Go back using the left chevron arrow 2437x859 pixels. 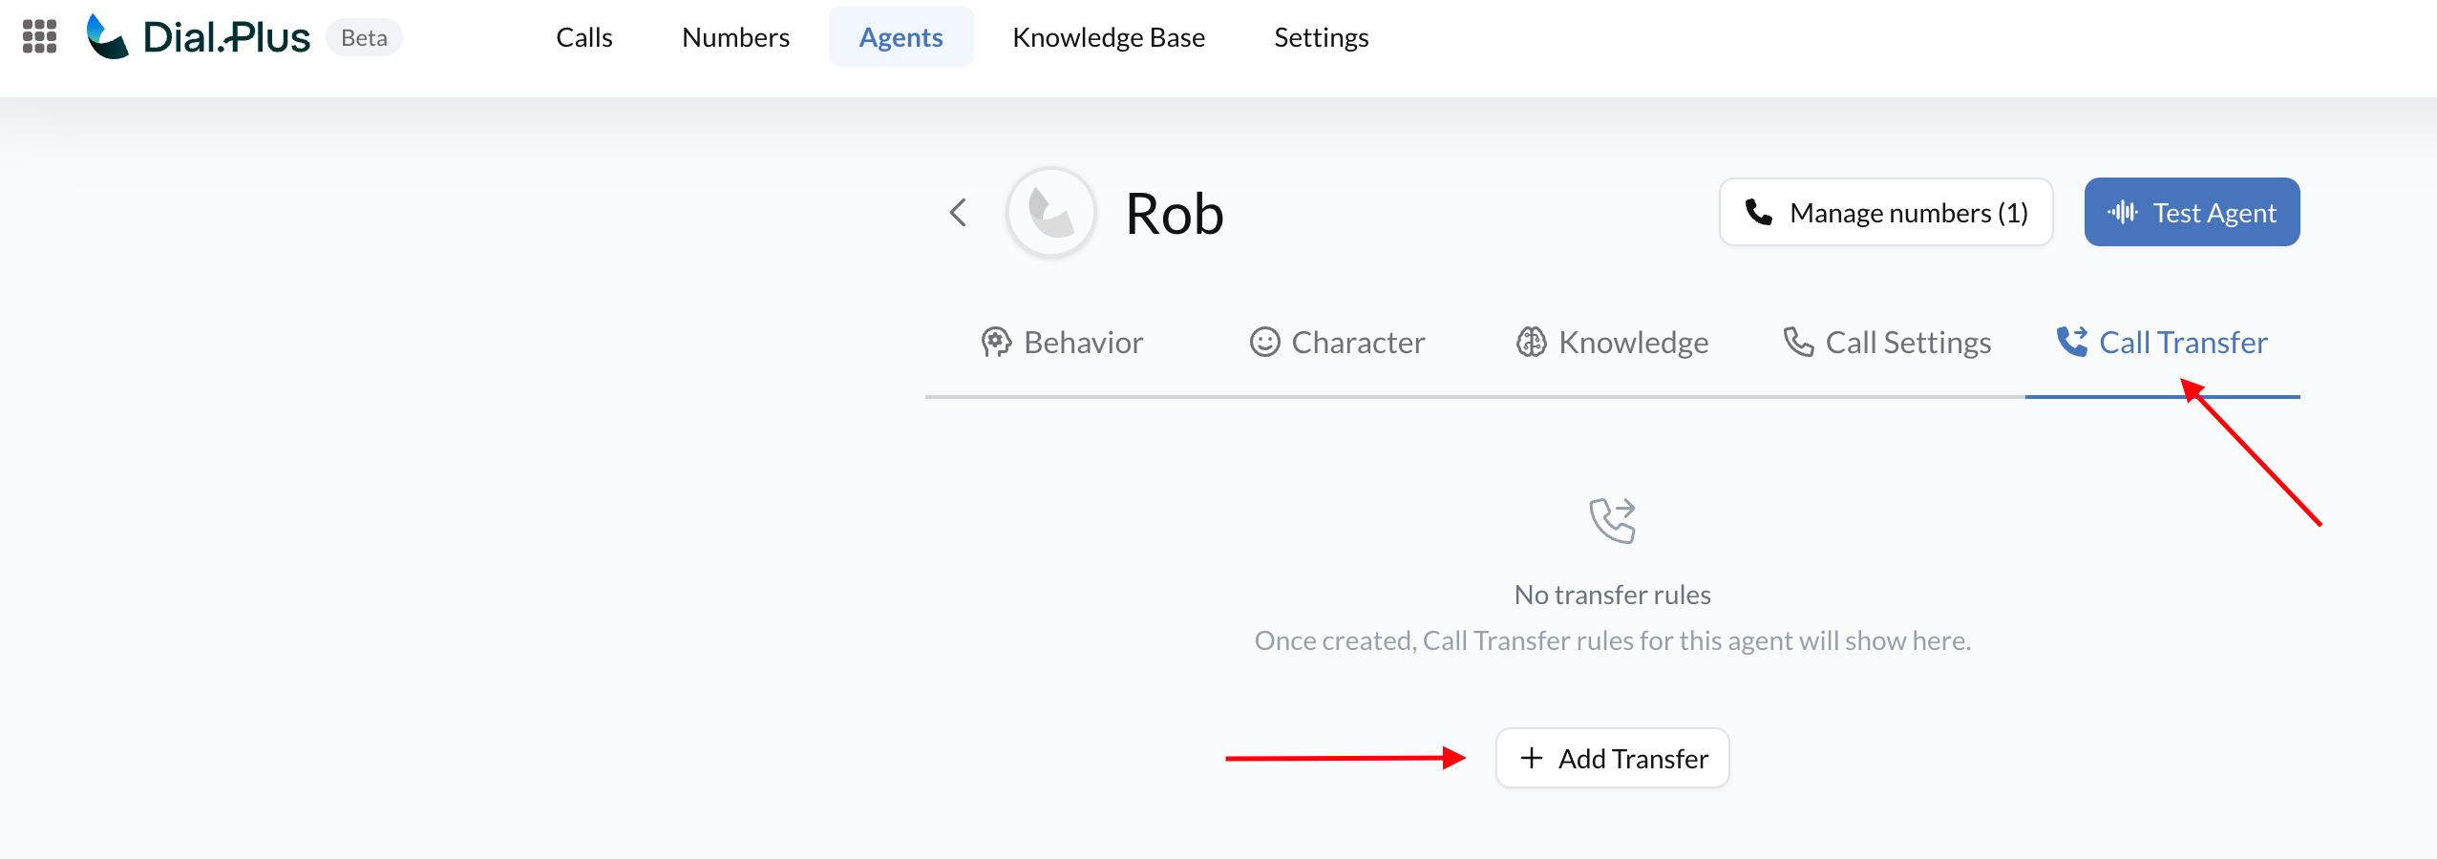(958, 212)
